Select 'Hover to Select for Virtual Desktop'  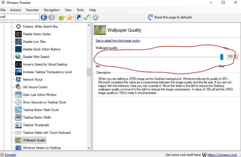pos(45,64)
